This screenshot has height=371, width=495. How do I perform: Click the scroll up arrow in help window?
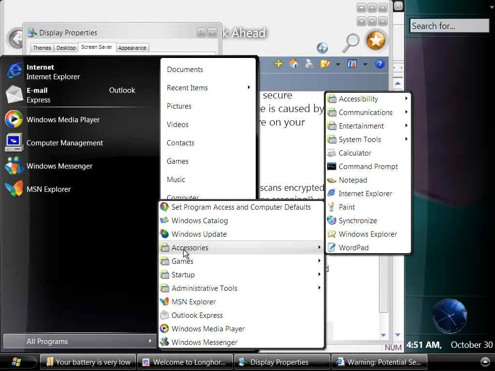point(398,83)
